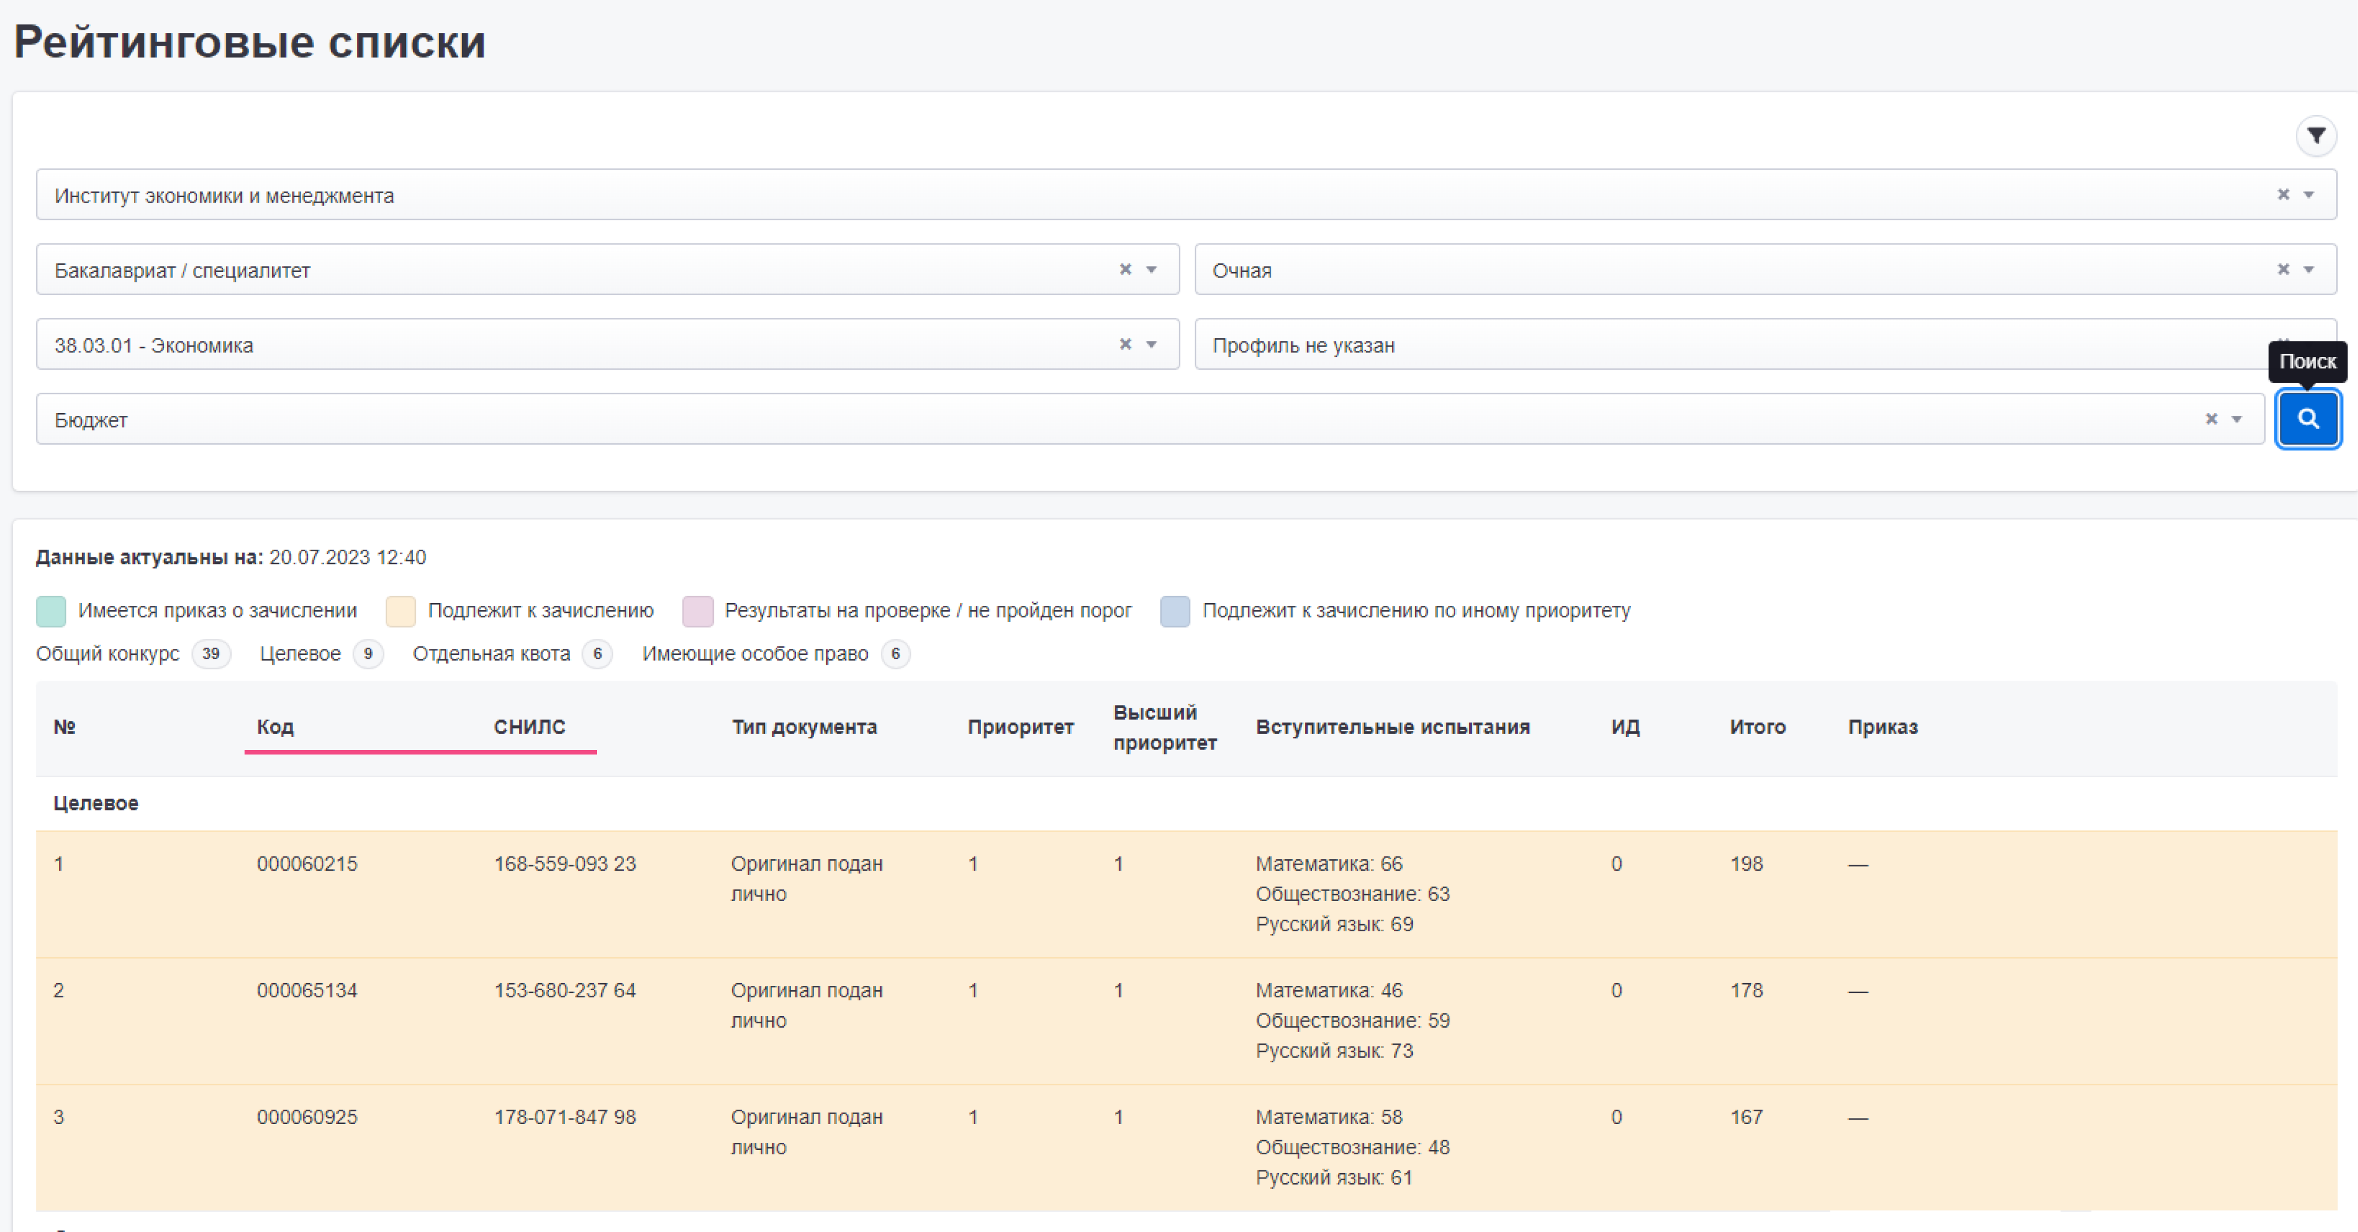The width and height of the screenshot is (2358, 1232).
Task: Clear the Бакалавриат / специалитет selection
Action: point(1125,269)
